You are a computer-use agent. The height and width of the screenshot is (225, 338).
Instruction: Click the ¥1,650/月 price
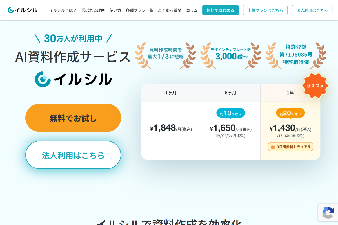pyautogui.click(x=231, y=128)
